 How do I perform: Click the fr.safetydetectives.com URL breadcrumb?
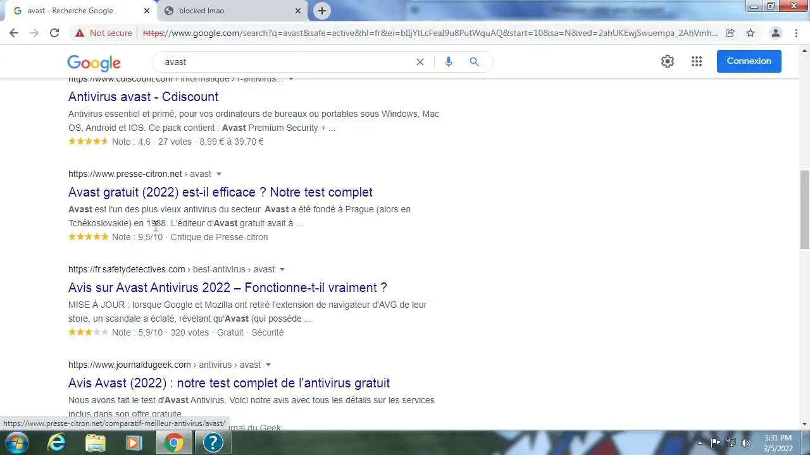coord(171,269)
